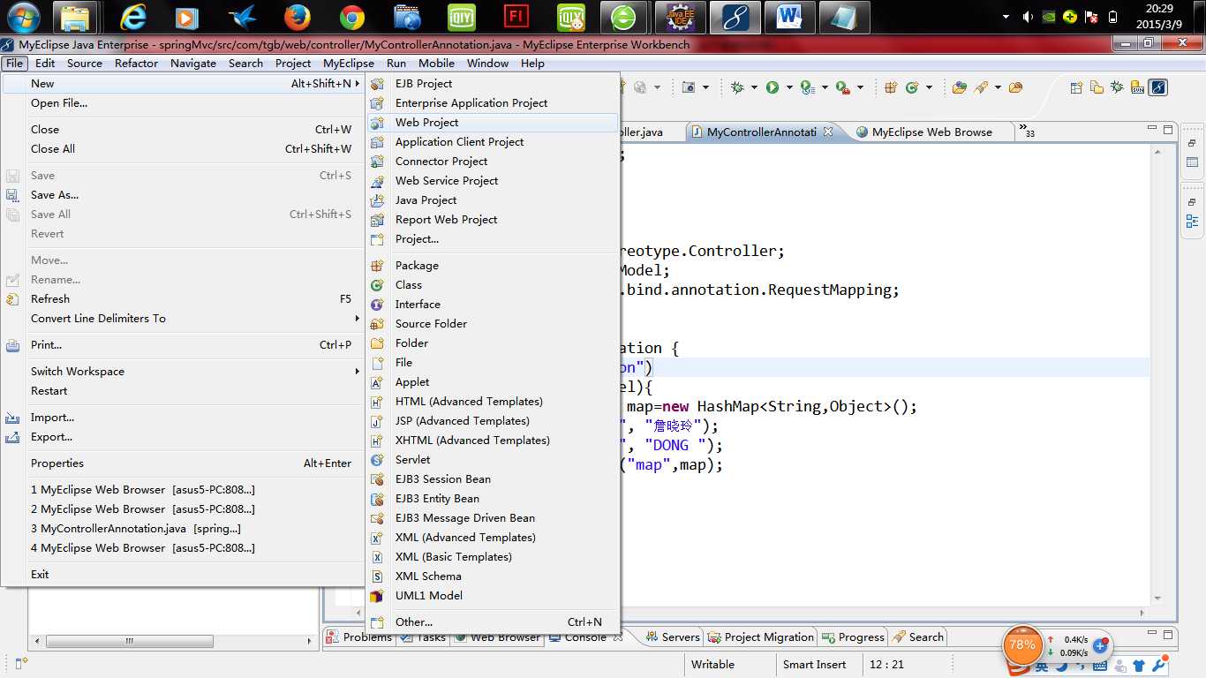Click the New Java Class toolbar icon
This screenshot has width=1206, height=678.
912,87
